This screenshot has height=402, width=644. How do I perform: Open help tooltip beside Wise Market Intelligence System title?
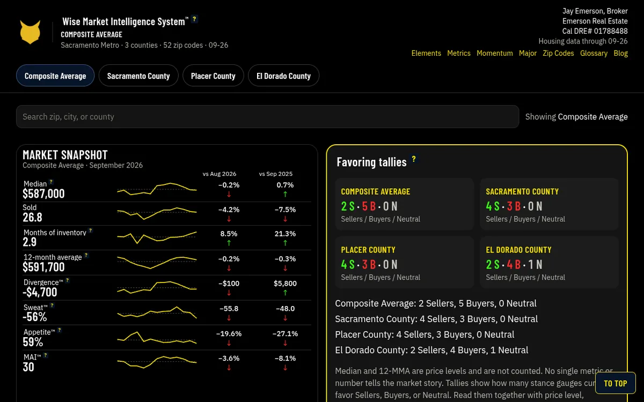click(194, 19)
